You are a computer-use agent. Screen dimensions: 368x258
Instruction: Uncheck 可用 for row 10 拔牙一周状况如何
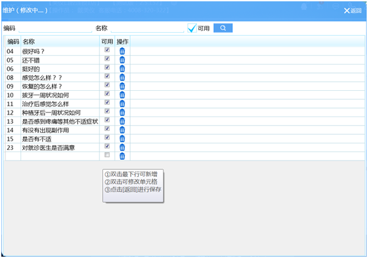tap(107, 93)
